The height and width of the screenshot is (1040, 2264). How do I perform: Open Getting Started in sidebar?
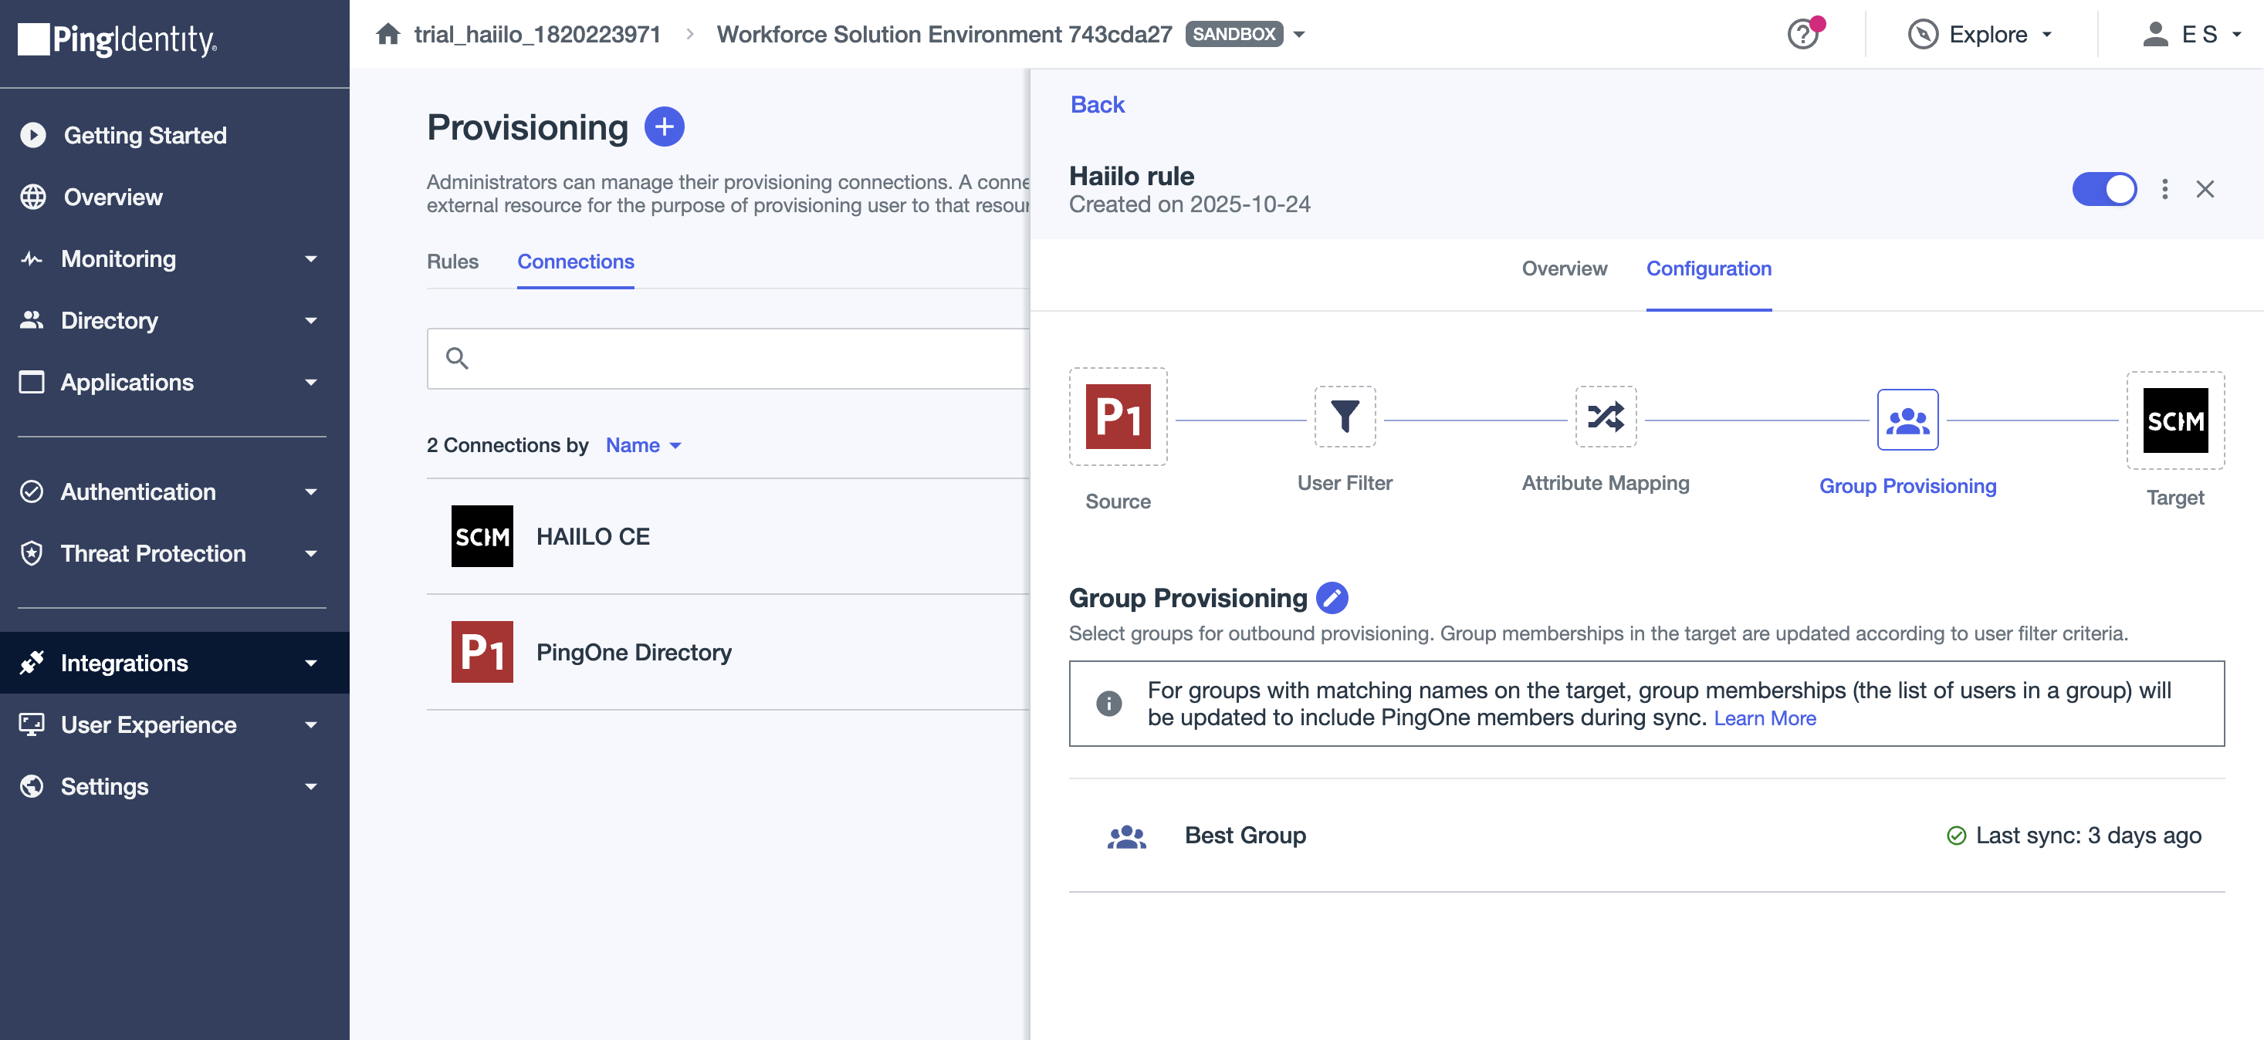146,135
